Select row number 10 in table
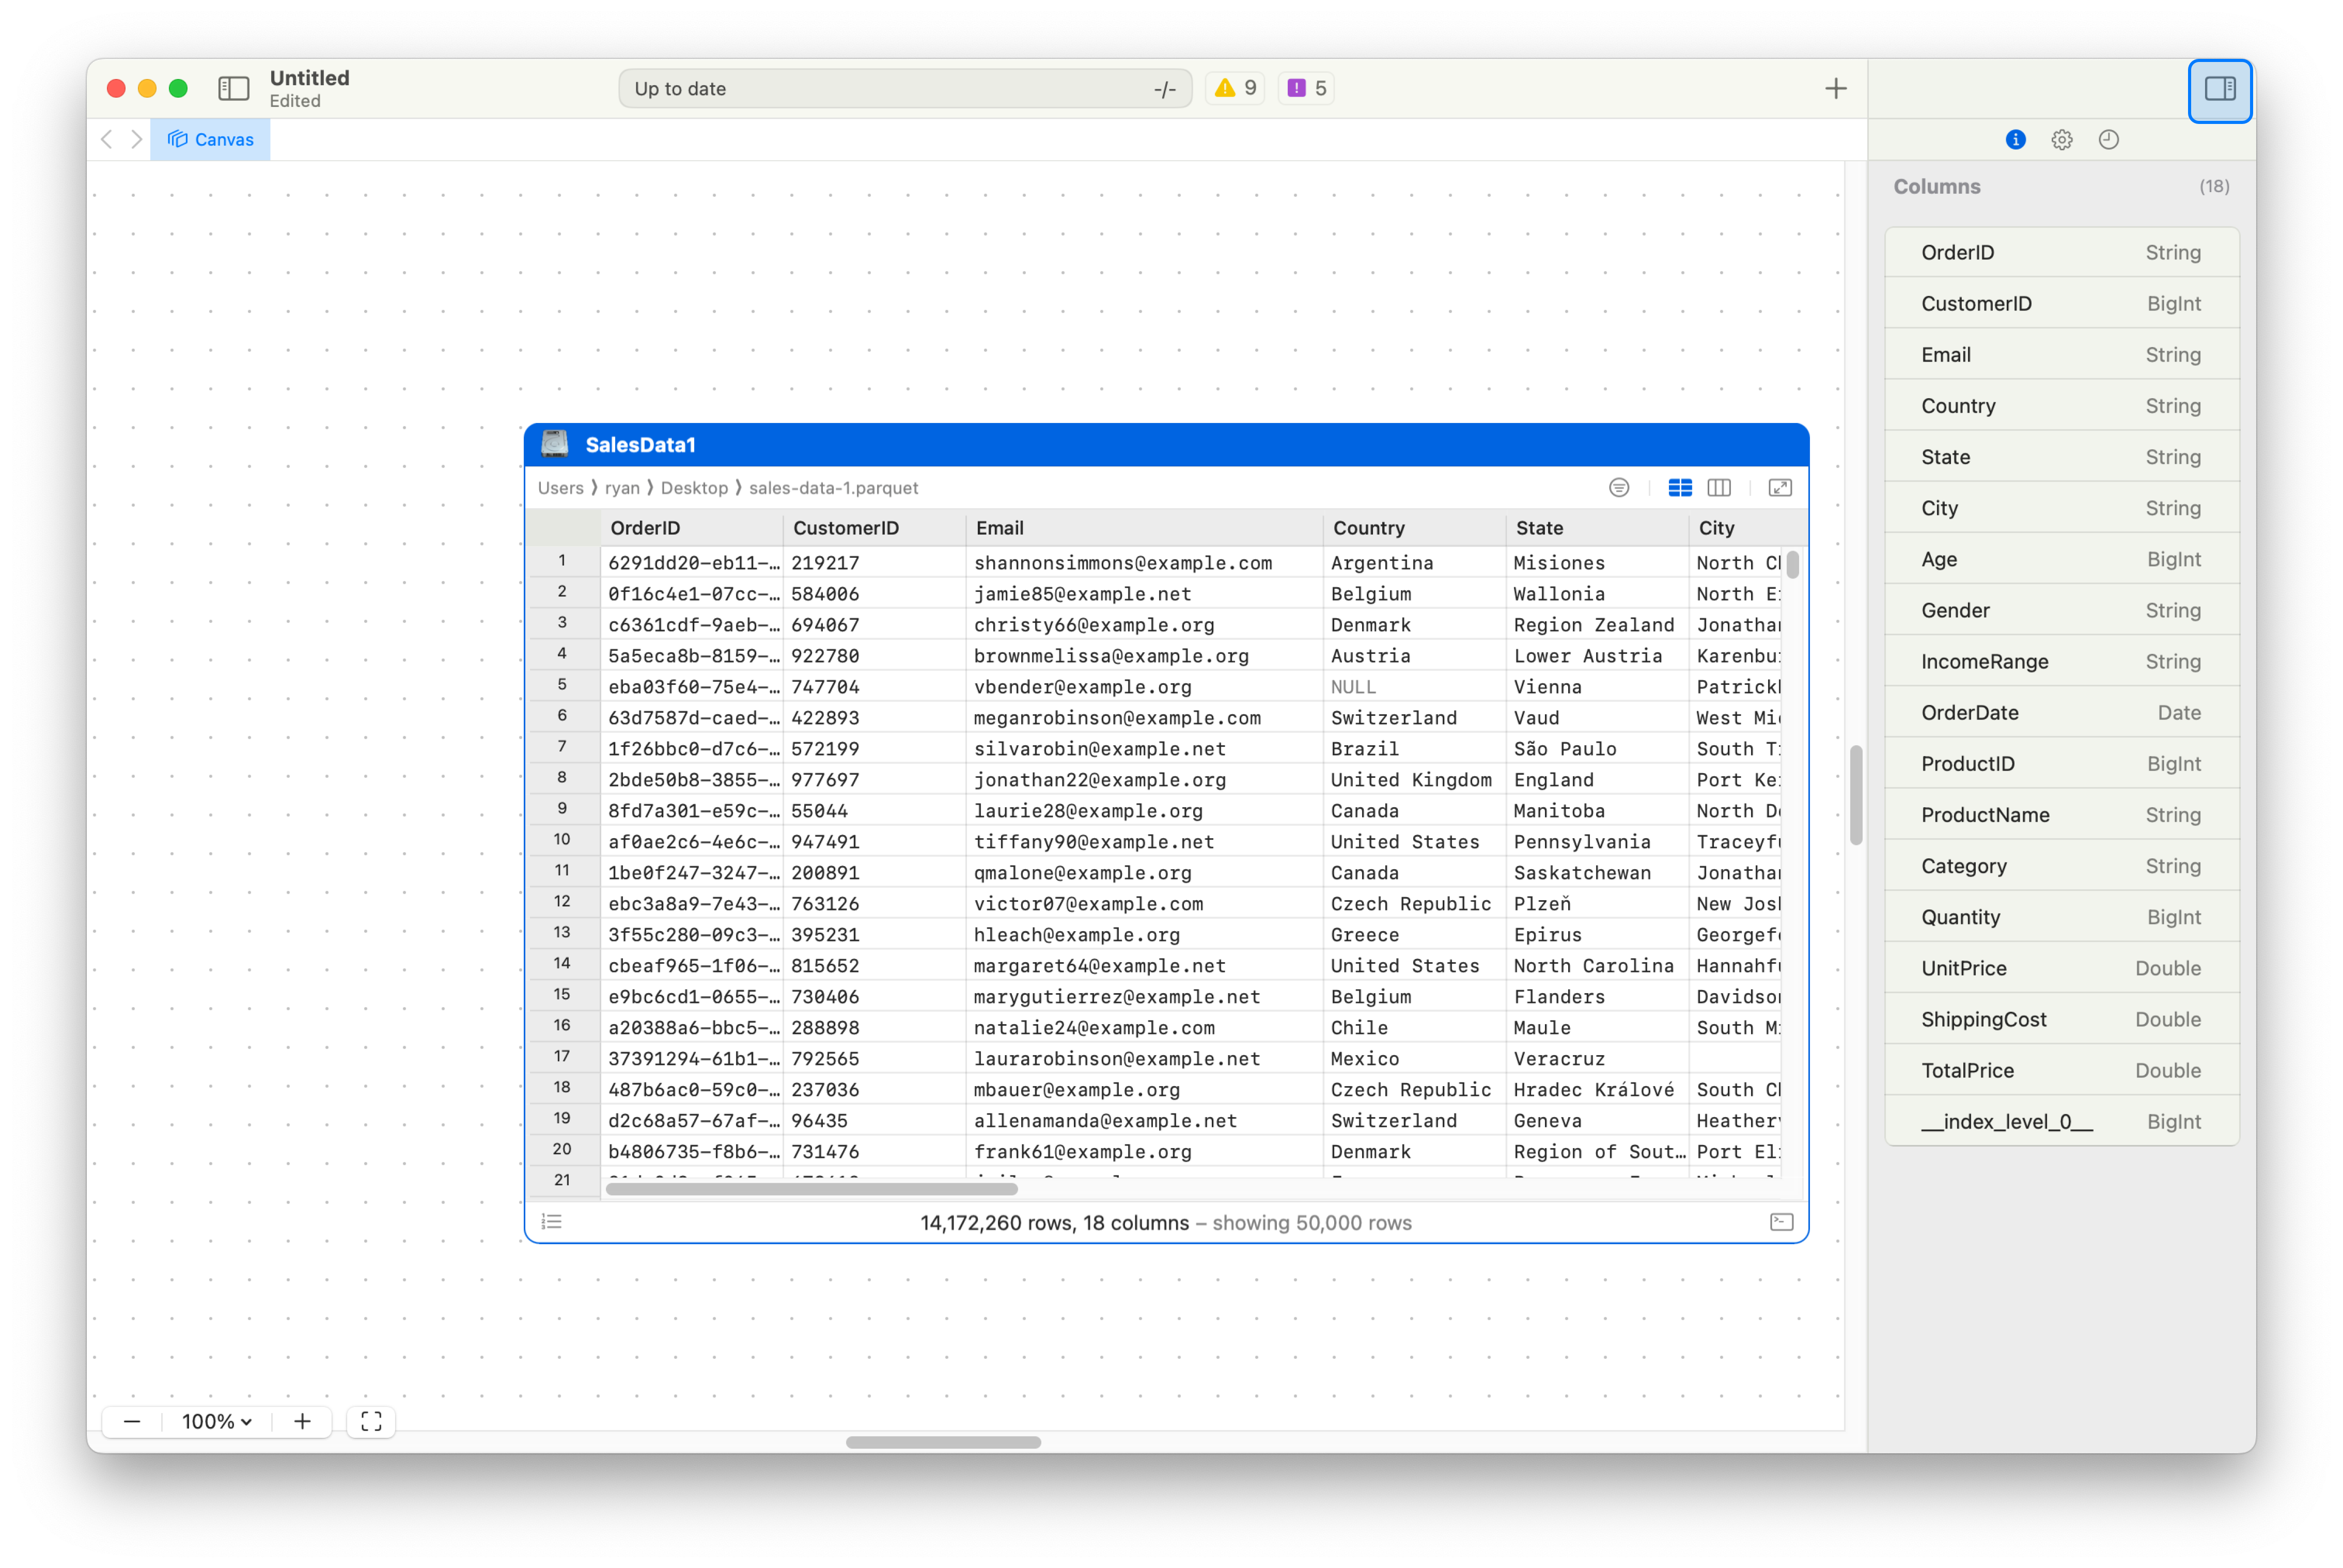2343x1568 pixels. [562, 840]
